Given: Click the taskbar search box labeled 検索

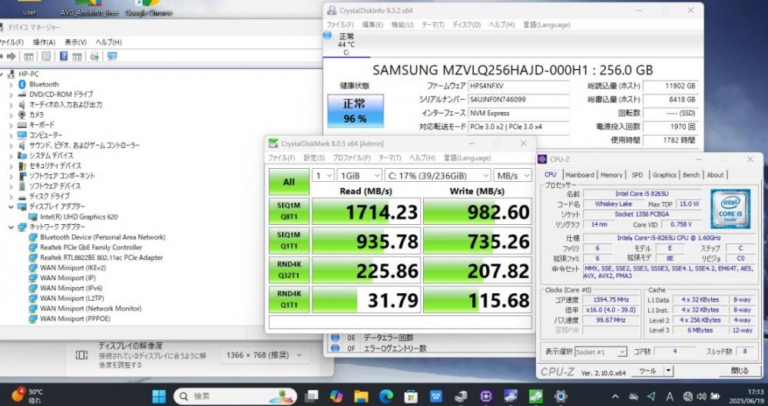Looking at the screenshot, I should [x=235, y=396].
